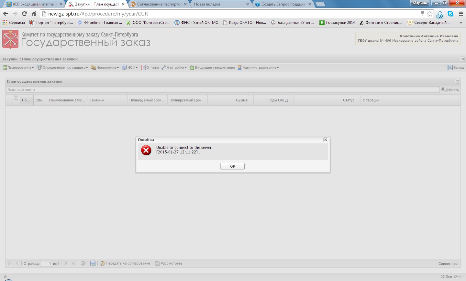Screen dimensions: 466x281
Task: Open Входящие уведомления
Action: click(212, 68)
